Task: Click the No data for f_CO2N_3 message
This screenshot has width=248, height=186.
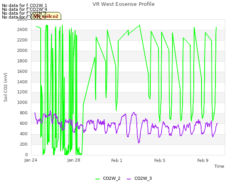Action: click(x=24, y=13)
